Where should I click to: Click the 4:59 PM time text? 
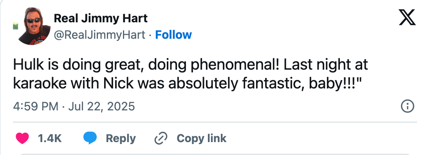pos(36,106)
